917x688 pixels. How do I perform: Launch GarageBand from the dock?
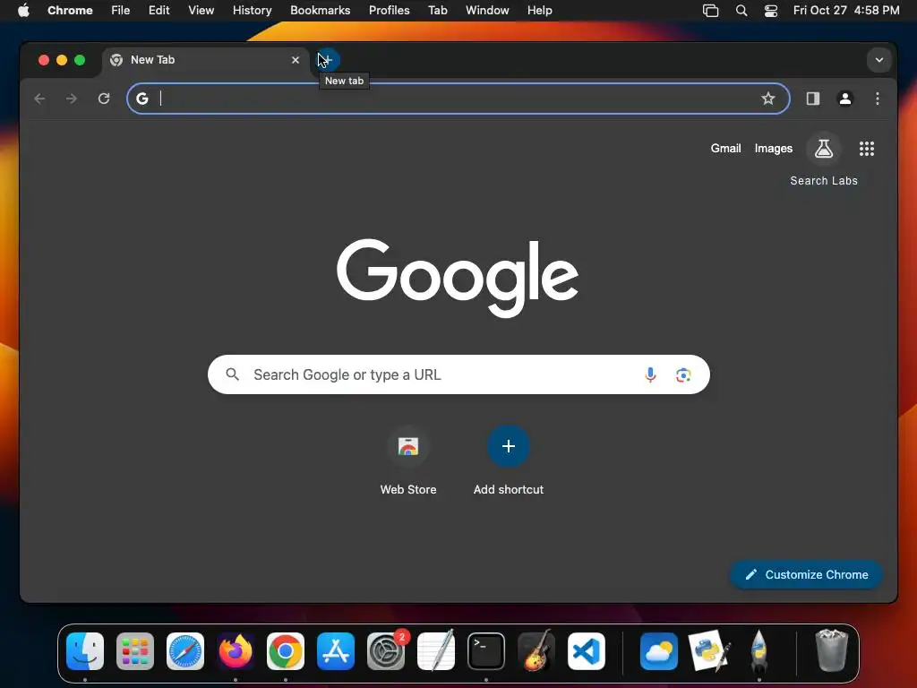point(536,651)
